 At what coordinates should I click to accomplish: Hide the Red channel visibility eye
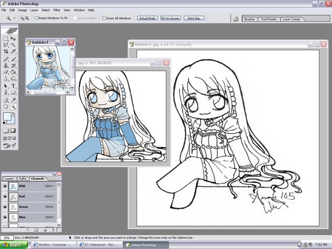5,197
